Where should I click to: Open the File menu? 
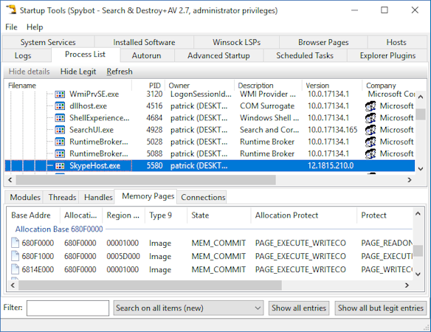(11, 27)
